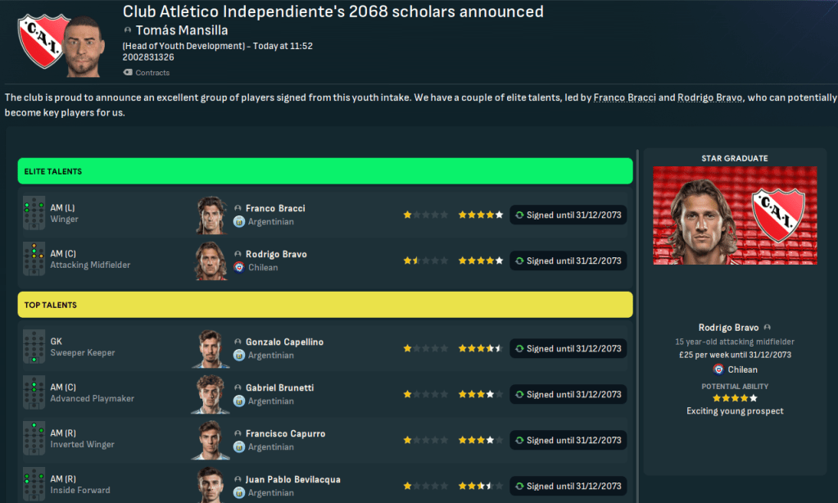Viewport: 838px width, 503px height.
Task: Click the Contracts tag icon
Action: click(x=128, y=73)
